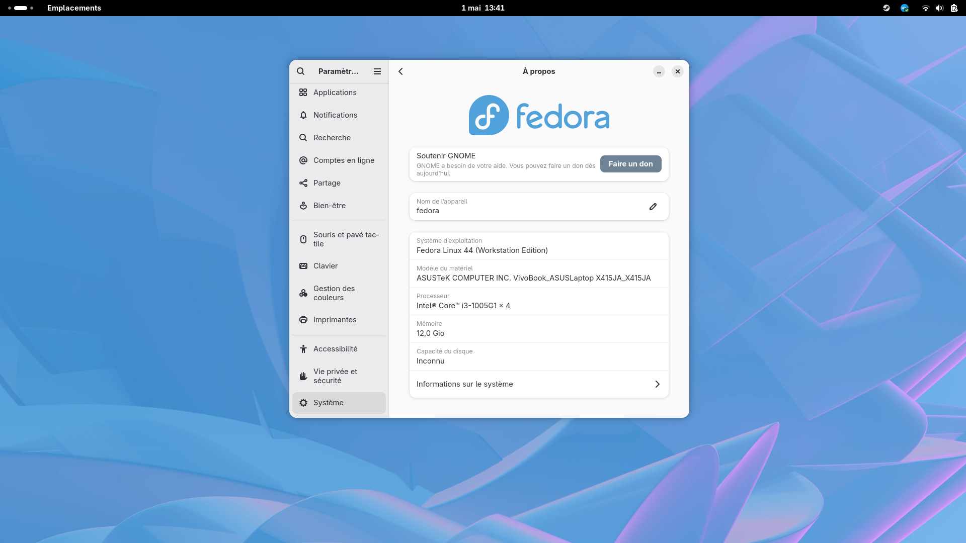The width and height of the screenshot is (966, 543).
Task: Go back with the arrow icon
Action: 400,71
